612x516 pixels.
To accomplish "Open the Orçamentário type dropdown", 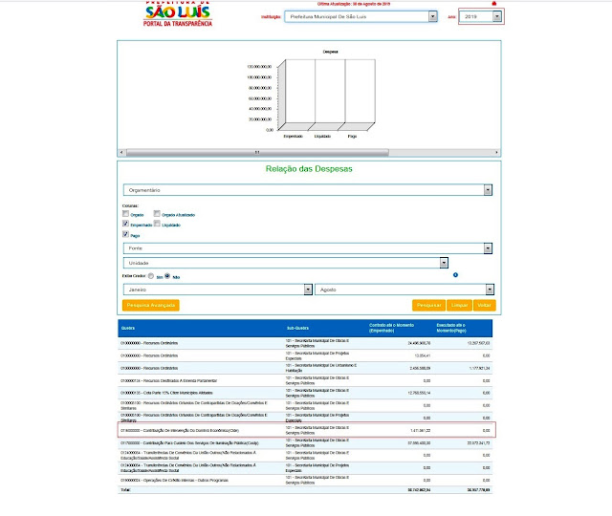I will [308, 190].
